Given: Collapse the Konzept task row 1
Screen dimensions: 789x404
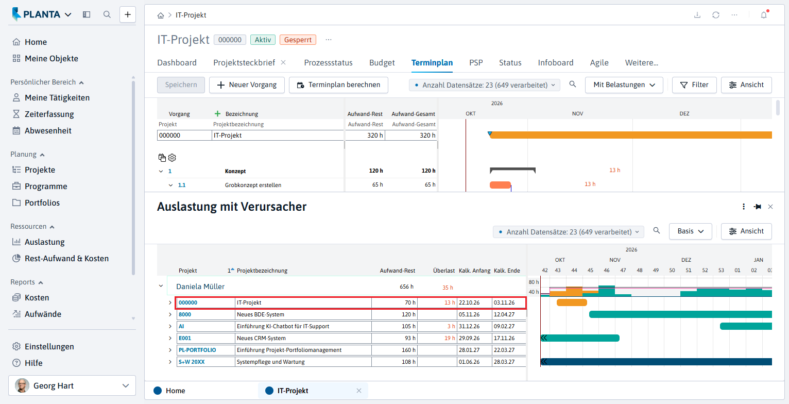Looking at the screenshot, I should [x=161, y=171].
